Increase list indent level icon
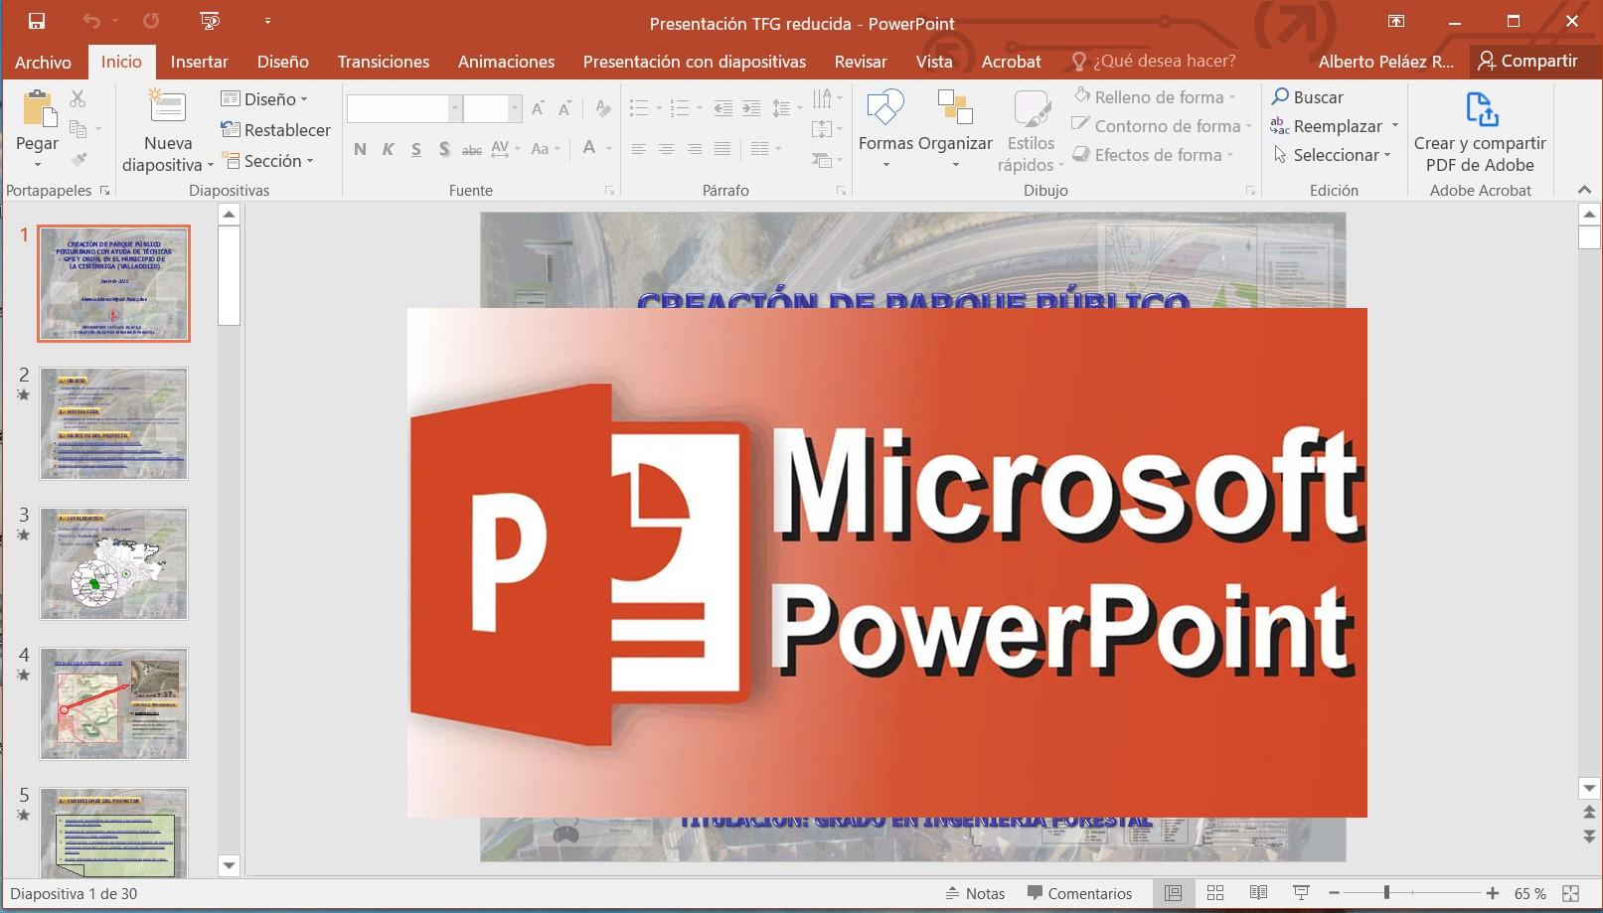 (x=751, y=107)
